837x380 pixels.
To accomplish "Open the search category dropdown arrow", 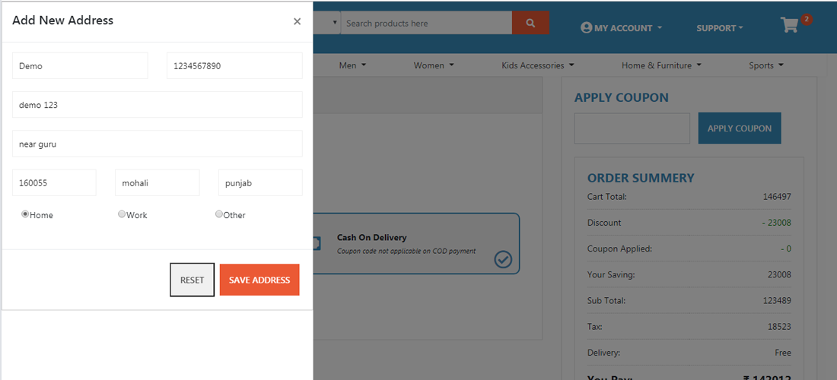I will pyautogui.click(x=335, y=23).
